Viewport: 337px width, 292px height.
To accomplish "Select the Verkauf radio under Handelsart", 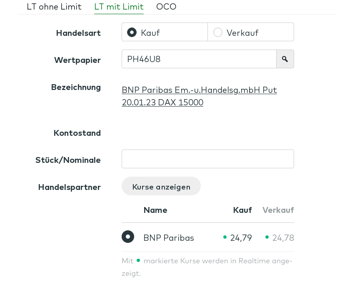I will [x=218, y=32].
